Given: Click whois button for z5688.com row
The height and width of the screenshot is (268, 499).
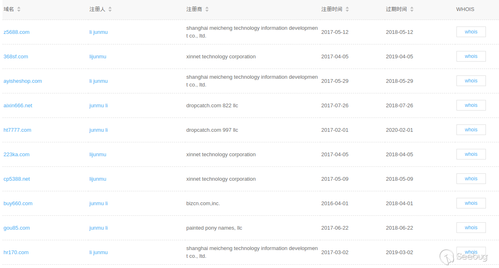Looking at the screenshot, I should 471,32.
